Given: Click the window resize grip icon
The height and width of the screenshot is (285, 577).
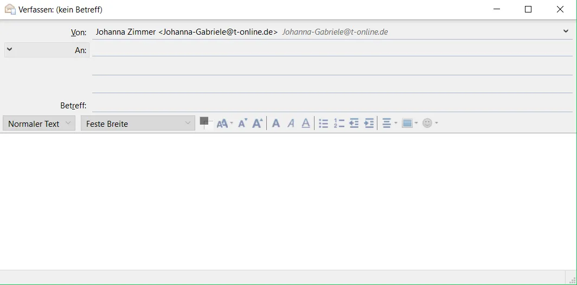Looking at the screenshot, I should coord(572,280).
